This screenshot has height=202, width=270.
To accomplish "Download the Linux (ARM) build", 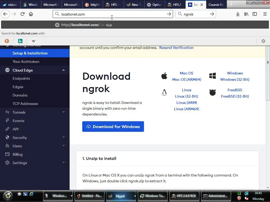I will pos(187,103).
